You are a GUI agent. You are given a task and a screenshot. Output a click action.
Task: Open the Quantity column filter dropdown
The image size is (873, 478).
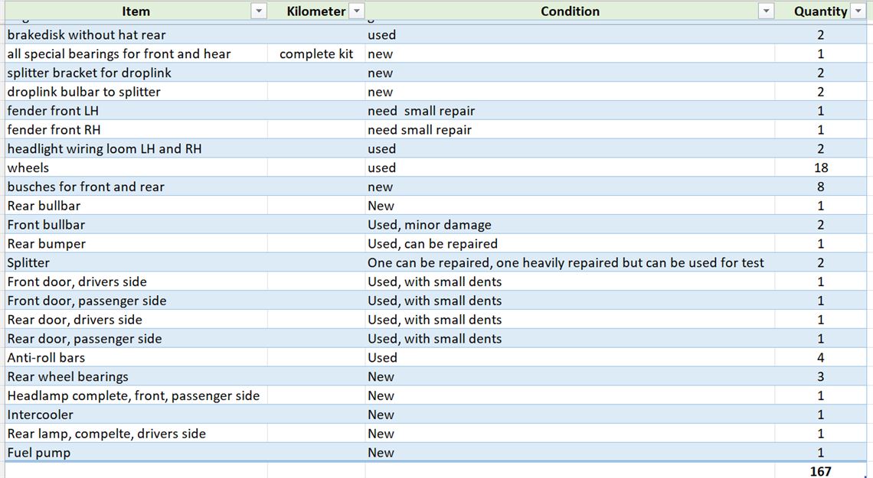point(858,11)
